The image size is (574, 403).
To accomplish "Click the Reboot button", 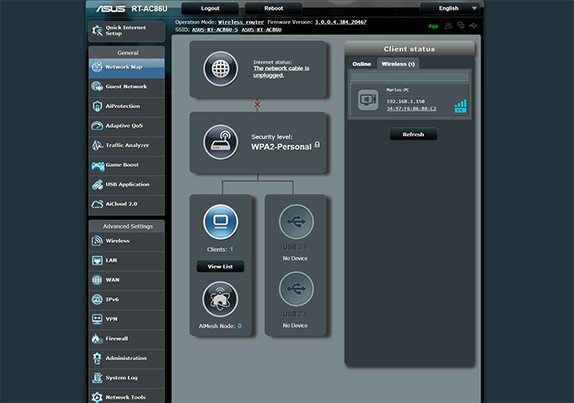I will (273, 8).
